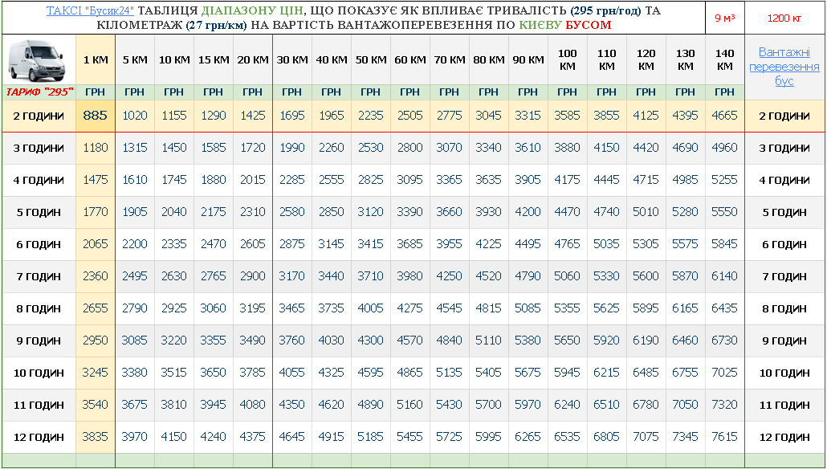
Task: Select price 4545 for 8 hours, 70 km
Action: (x=449, y=308)
